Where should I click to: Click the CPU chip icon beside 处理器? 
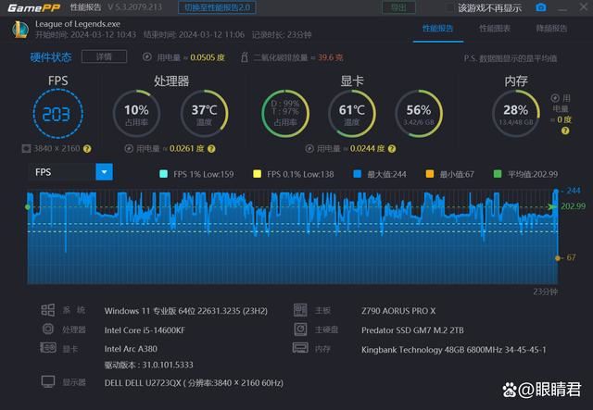click(48, 329)
